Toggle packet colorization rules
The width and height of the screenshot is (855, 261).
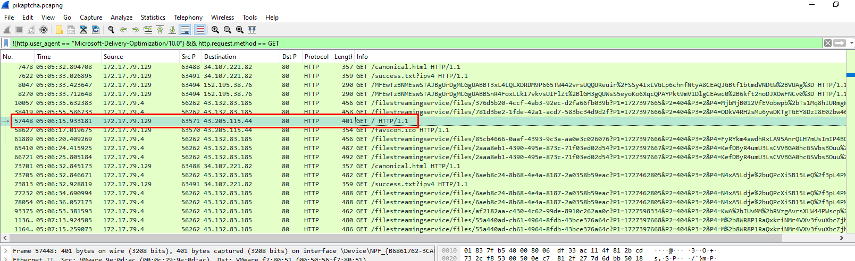200,30
